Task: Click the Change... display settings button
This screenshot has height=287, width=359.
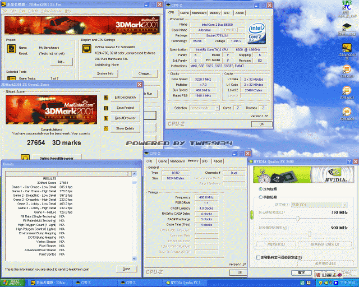Action: pos(145,73)
